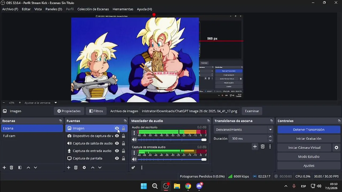Pop out the Mezclador de audio dock icon
The height and width of the screenshot is (192, 342).
[x=208, y=121]
